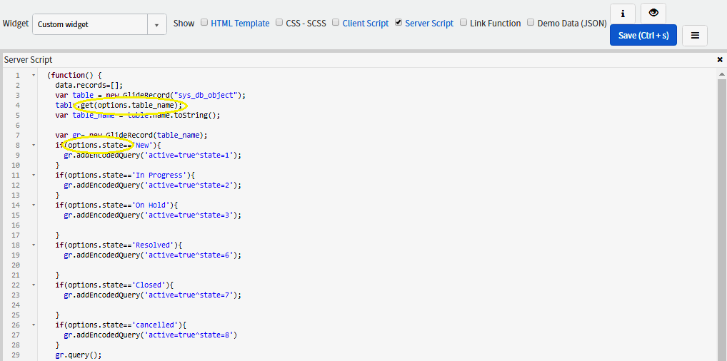
Task: Open the Widget selector dropdown arrow
Action: click(x=157, y=24)
